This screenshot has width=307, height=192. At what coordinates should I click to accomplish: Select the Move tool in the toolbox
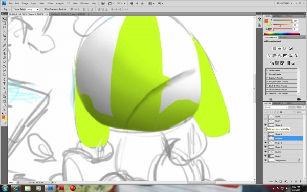pos(4,19)
